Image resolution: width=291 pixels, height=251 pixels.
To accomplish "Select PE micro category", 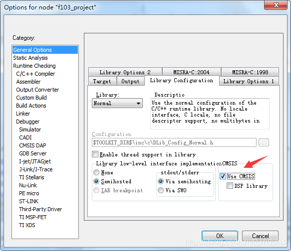I will coord(29,193).
